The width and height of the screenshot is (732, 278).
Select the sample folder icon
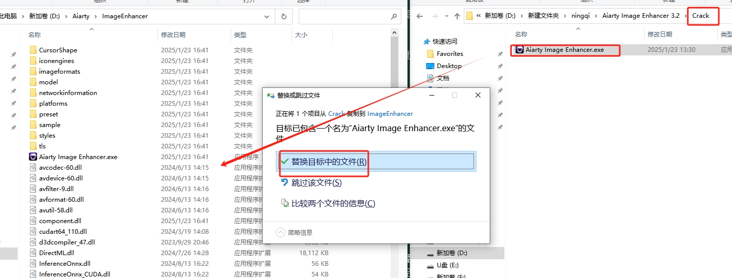click(33, 125)
